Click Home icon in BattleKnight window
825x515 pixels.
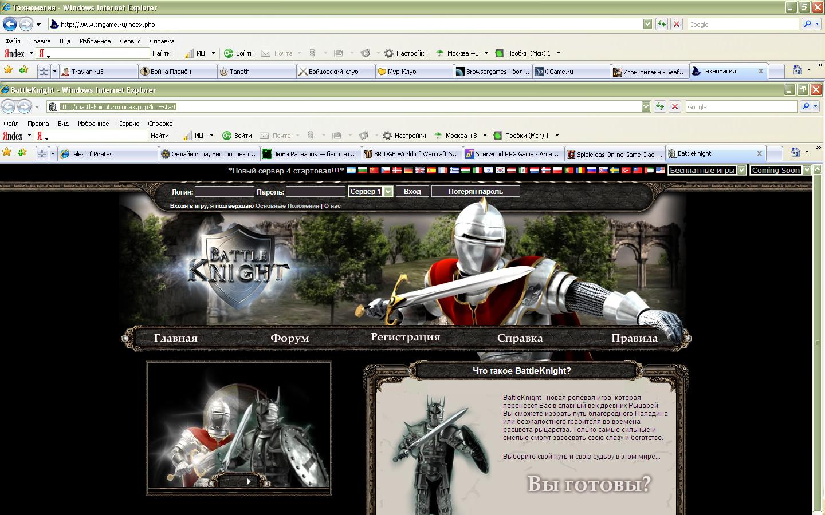click(x=796, y=152)
